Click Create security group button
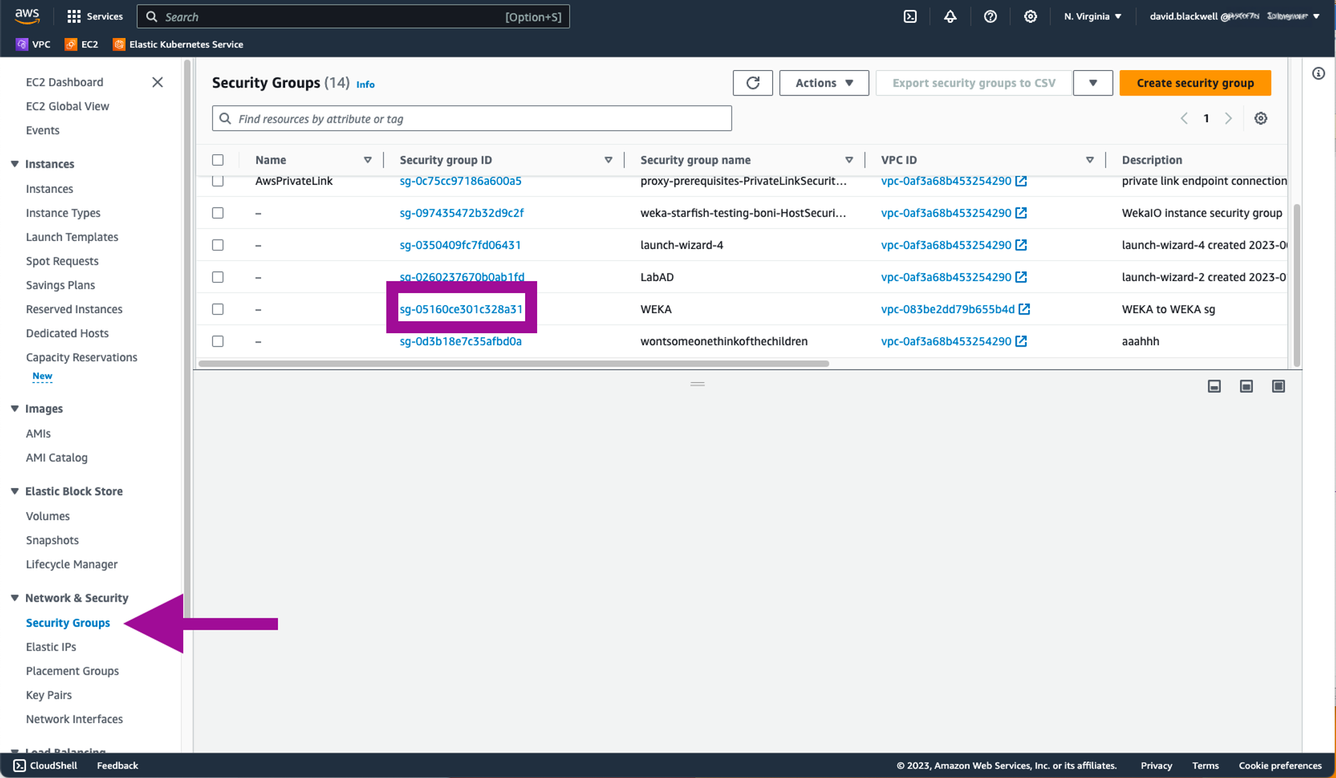 [x=1194, y=83]
